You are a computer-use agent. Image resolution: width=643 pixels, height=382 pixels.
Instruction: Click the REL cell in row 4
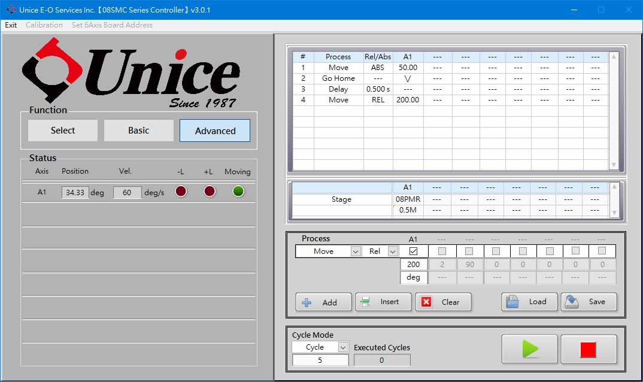(378, 100)
